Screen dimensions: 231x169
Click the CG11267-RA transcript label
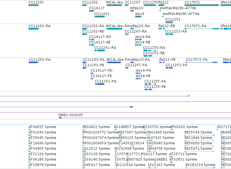(136, 31)
